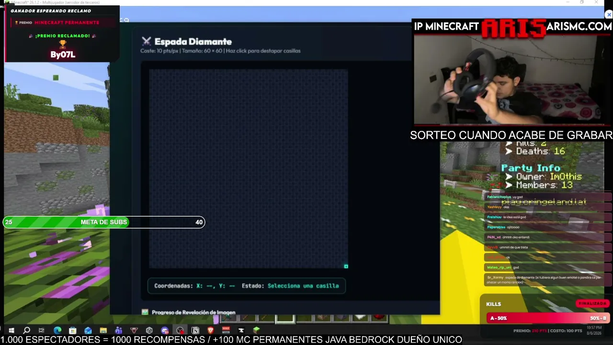Click the FINALIZADA status badge

593,303
